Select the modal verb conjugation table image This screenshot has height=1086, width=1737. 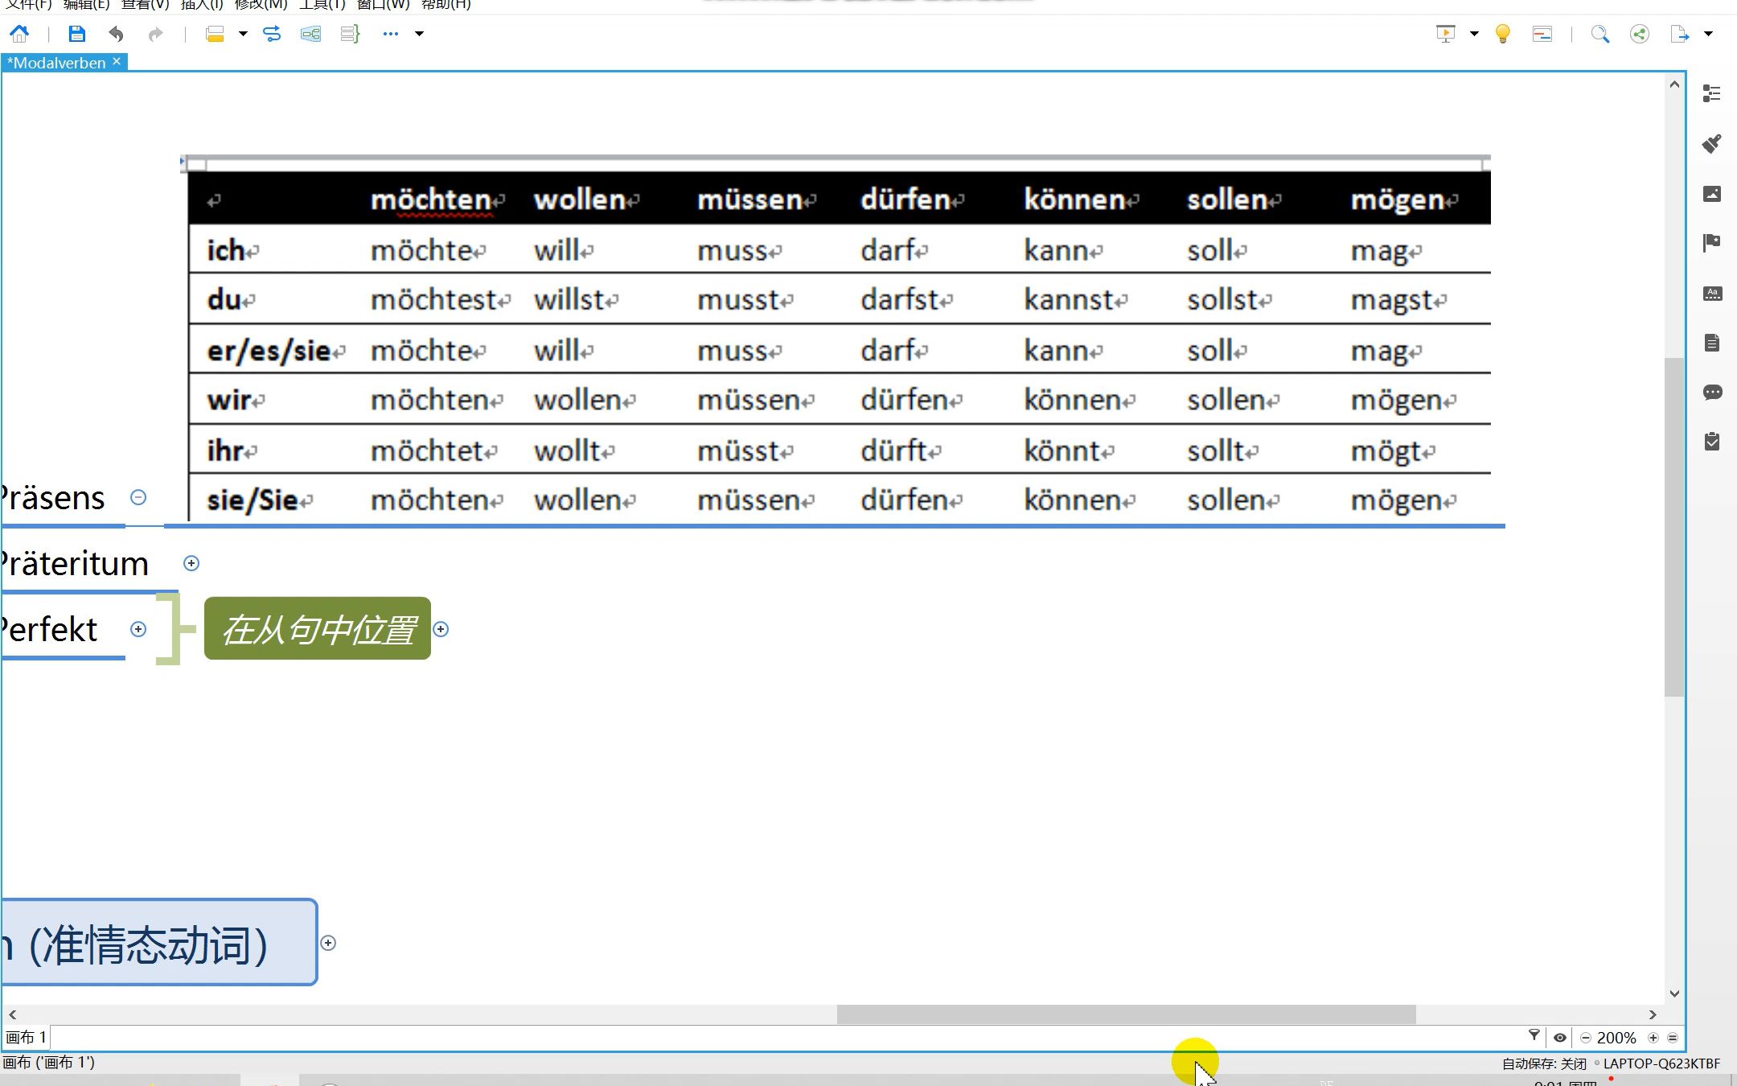click(x=836, y=338)
